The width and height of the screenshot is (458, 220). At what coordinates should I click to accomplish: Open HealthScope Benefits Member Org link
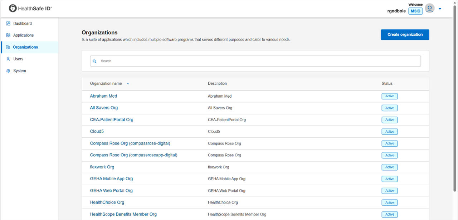tap(123, 214)
